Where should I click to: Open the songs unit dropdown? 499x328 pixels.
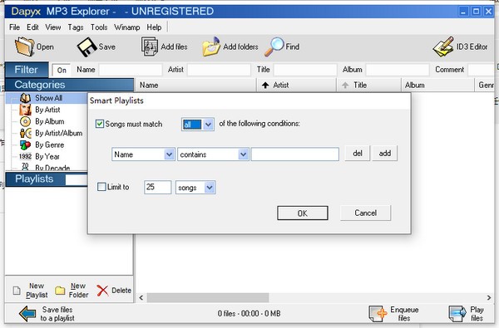pyautogui.click(x=210, y=188)
